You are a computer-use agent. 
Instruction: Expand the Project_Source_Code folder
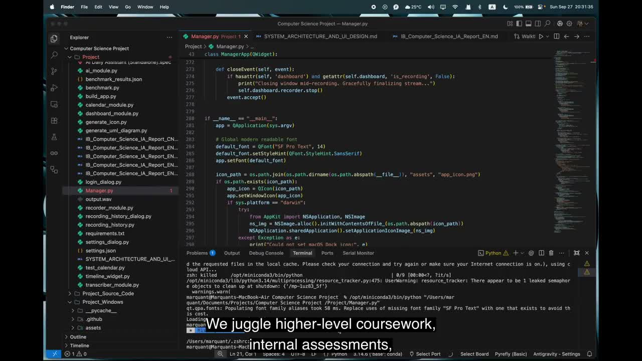click(70, 293)
